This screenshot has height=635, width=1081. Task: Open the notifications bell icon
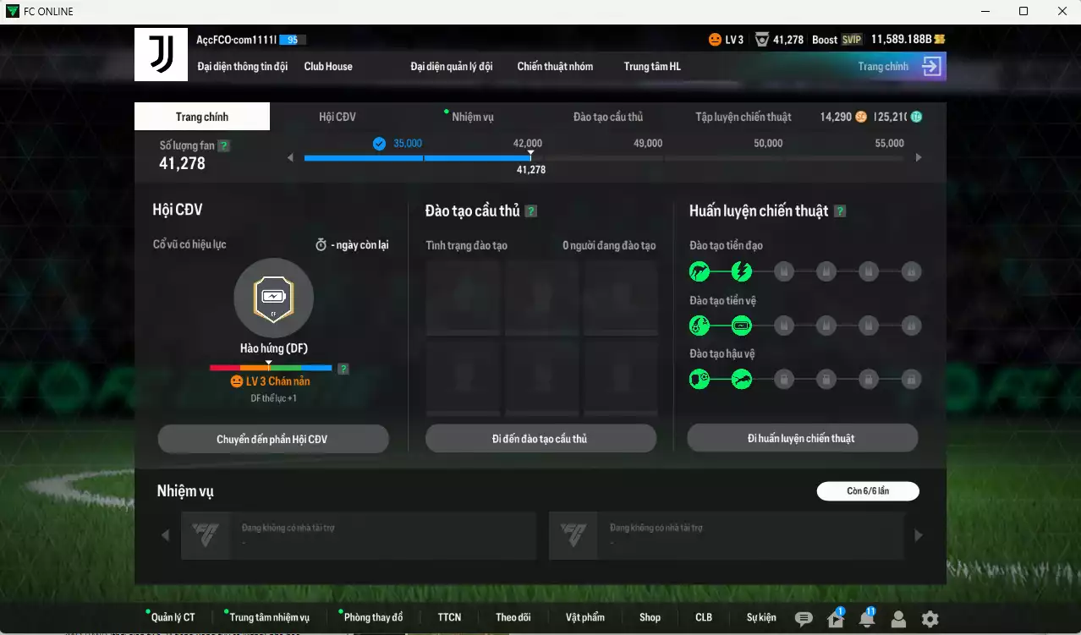[x=867, y=619]
